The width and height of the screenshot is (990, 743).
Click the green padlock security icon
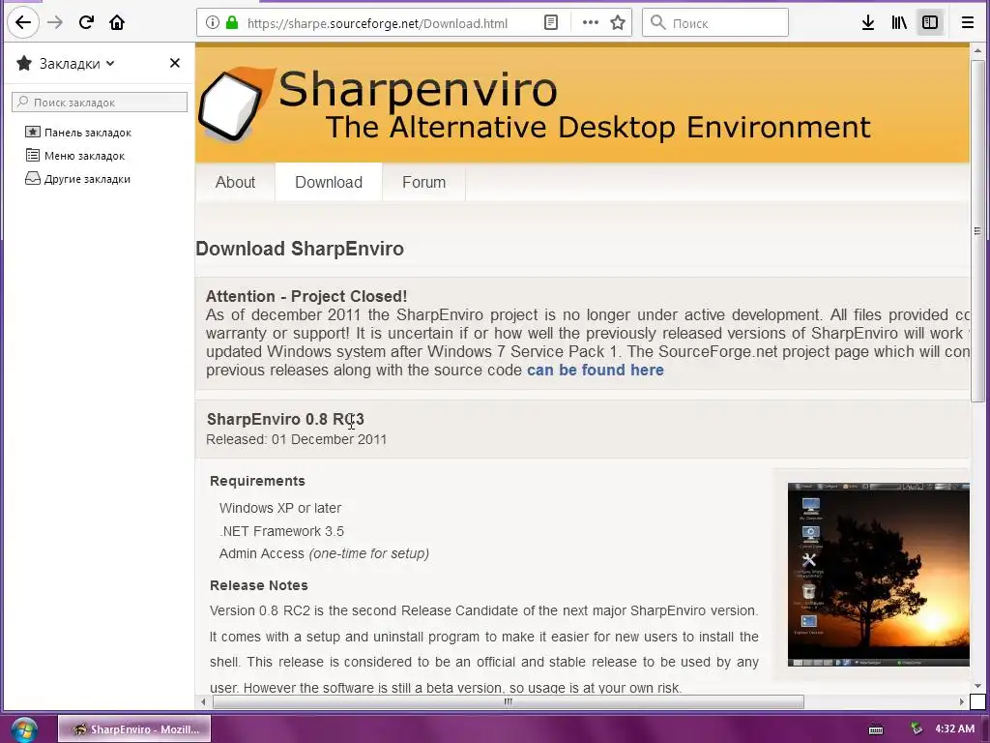coord(232,23)
